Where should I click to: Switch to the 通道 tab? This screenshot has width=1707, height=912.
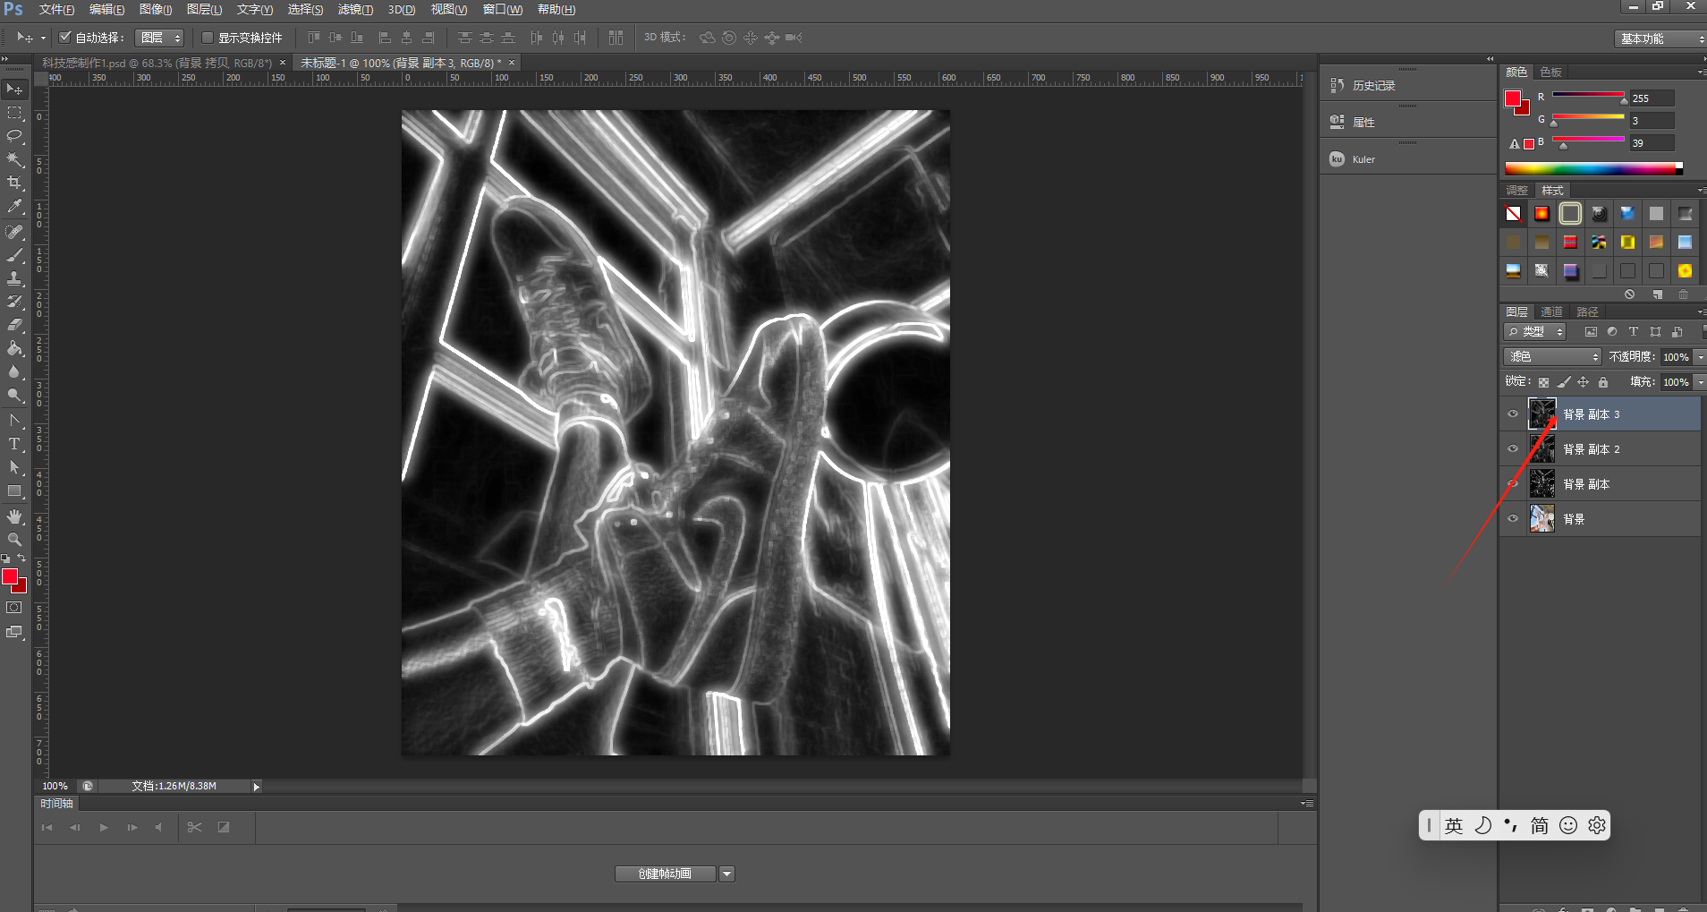tap(1551, 311)
